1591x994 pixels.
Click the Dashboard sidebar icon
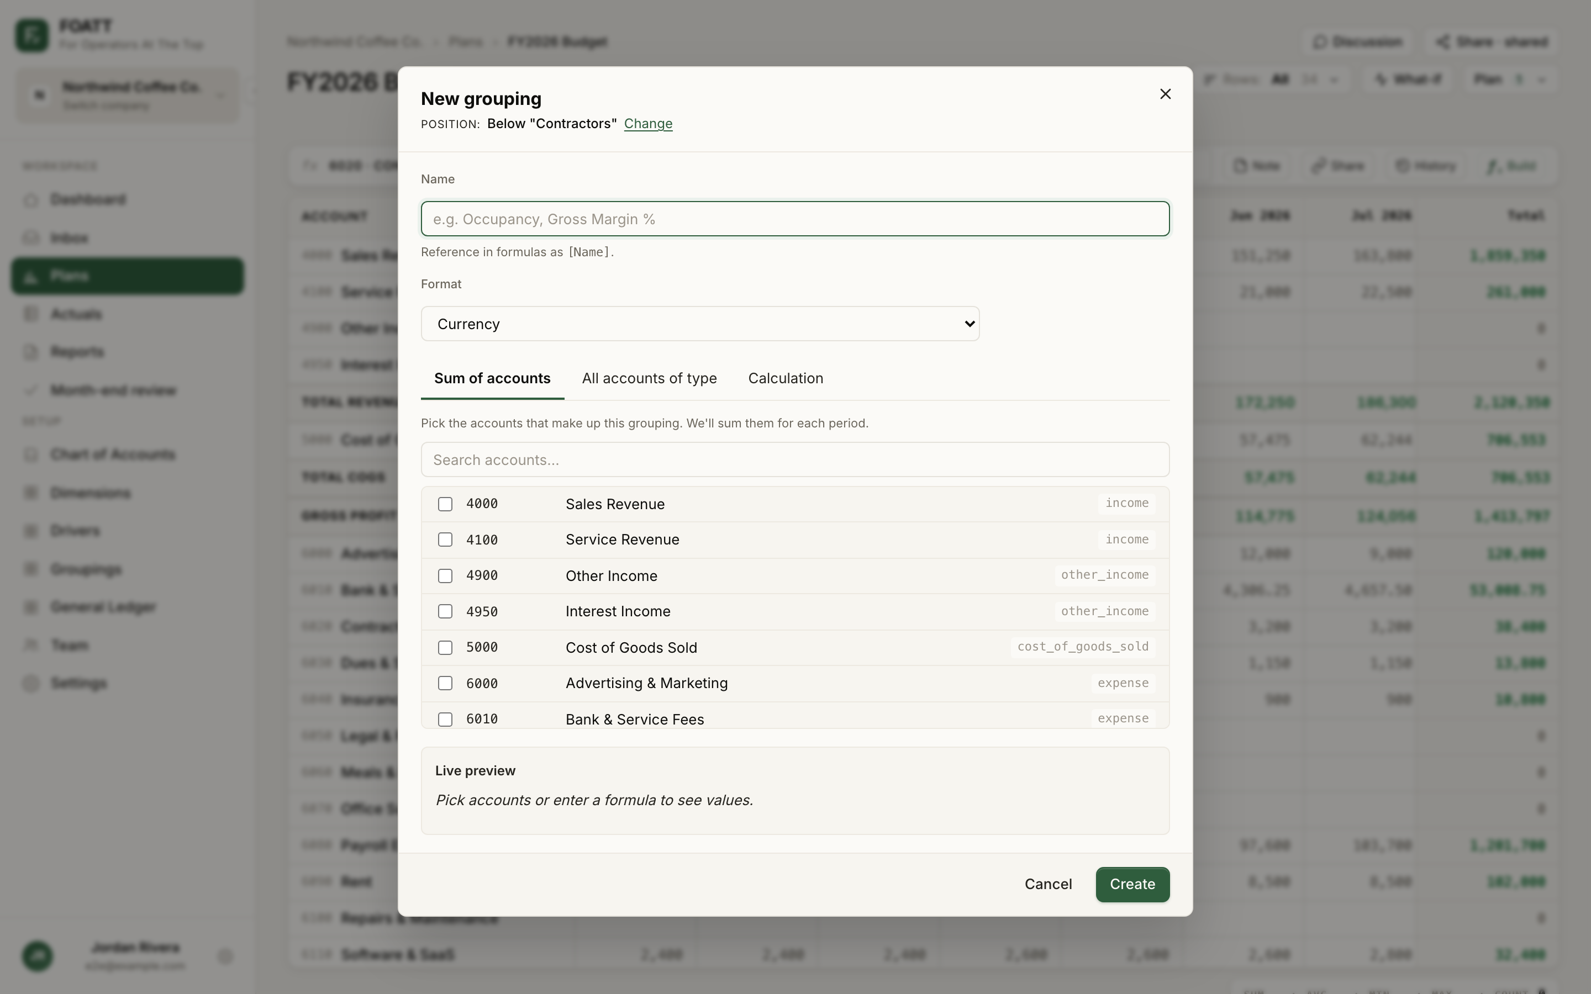(x=30, y=200)
